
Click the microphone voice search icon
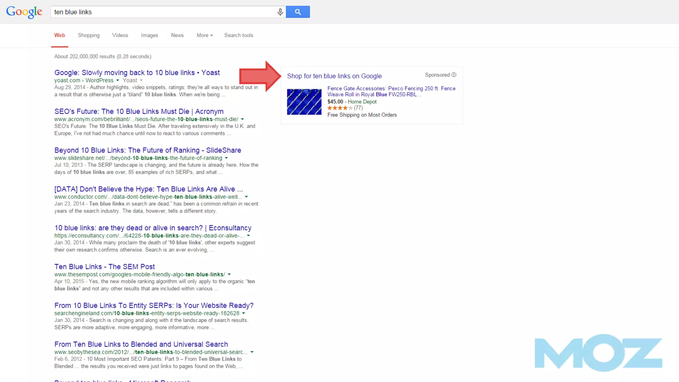(280, 12)
